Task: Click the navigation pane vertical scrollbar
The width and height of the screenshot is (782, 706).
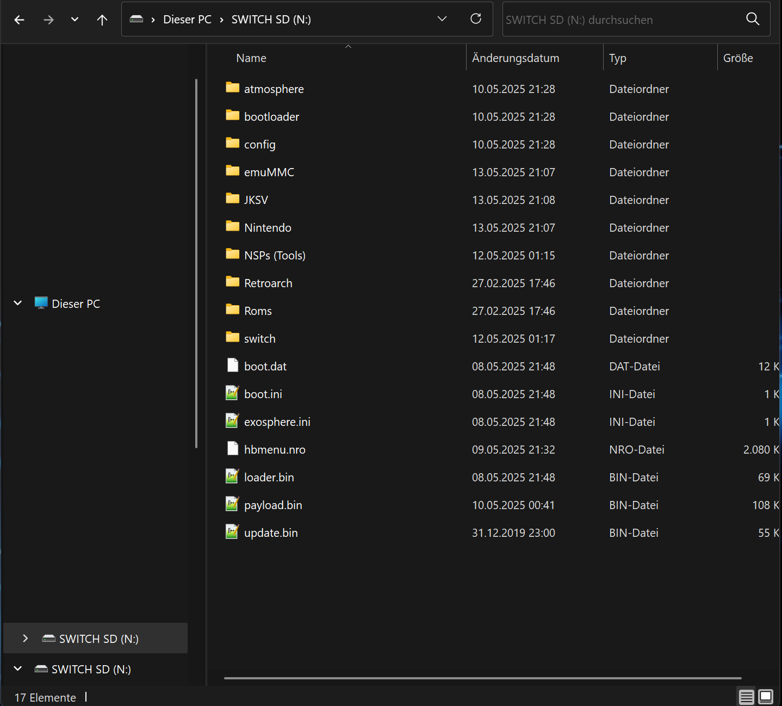Action: tap(196, 264)
